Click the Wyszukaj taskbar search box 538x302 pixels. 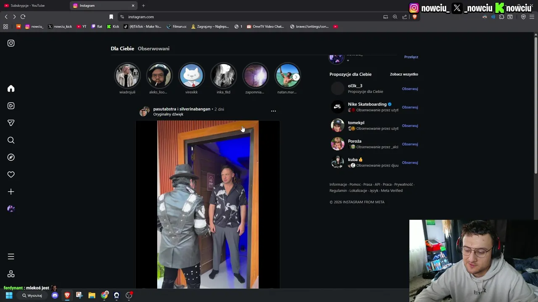(x=32, y=295)
